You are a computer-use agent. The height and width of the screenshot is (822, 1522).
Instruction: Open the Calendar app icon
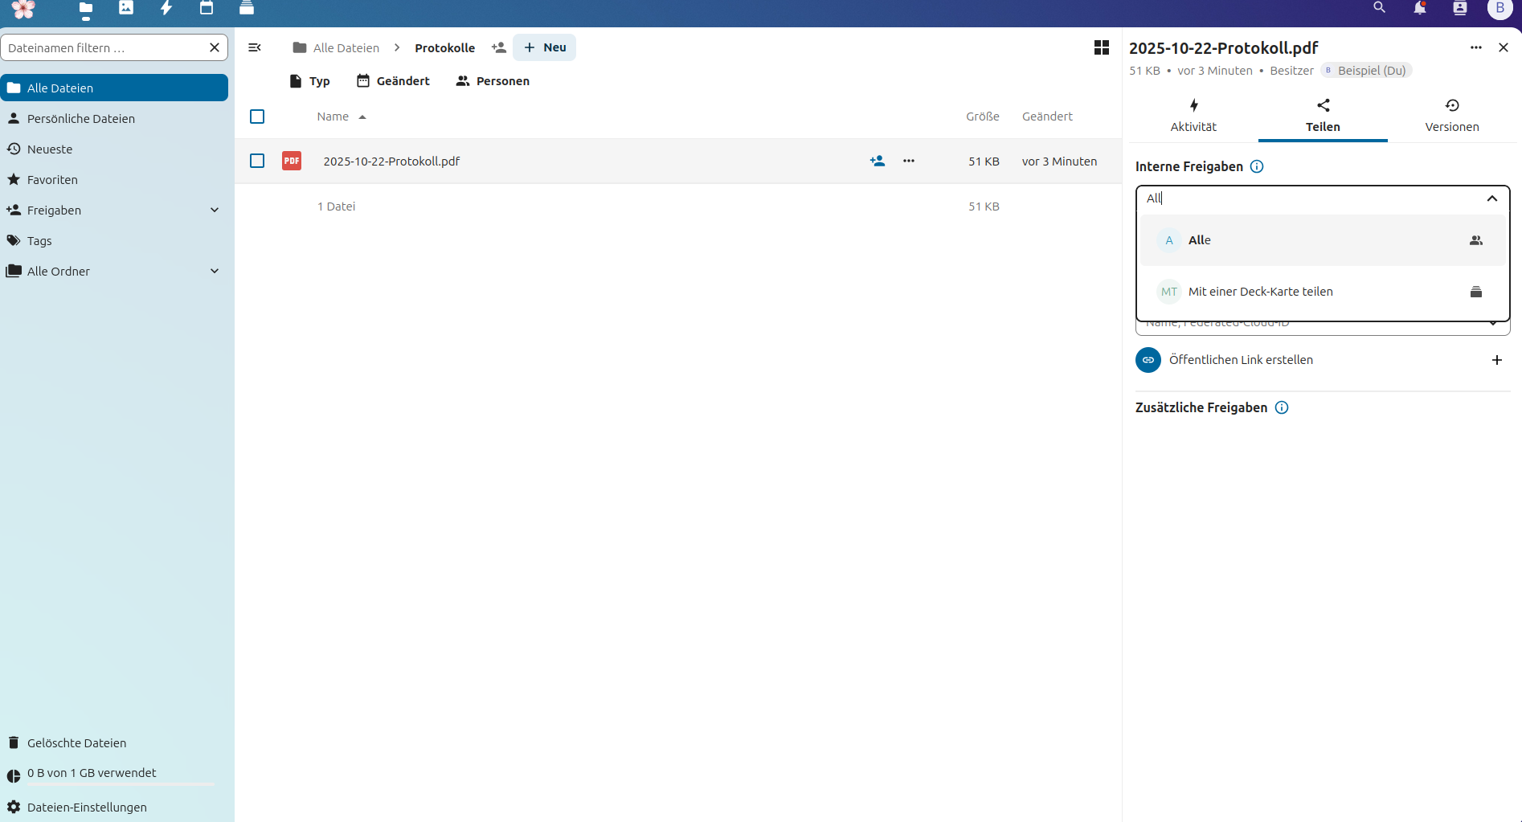(x=207, y=8)
